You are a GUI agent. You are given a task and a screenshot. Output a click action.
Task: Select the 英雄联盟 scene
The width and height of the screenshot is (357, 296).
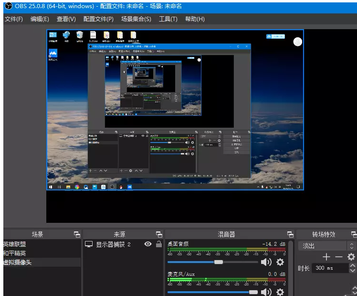14,244
